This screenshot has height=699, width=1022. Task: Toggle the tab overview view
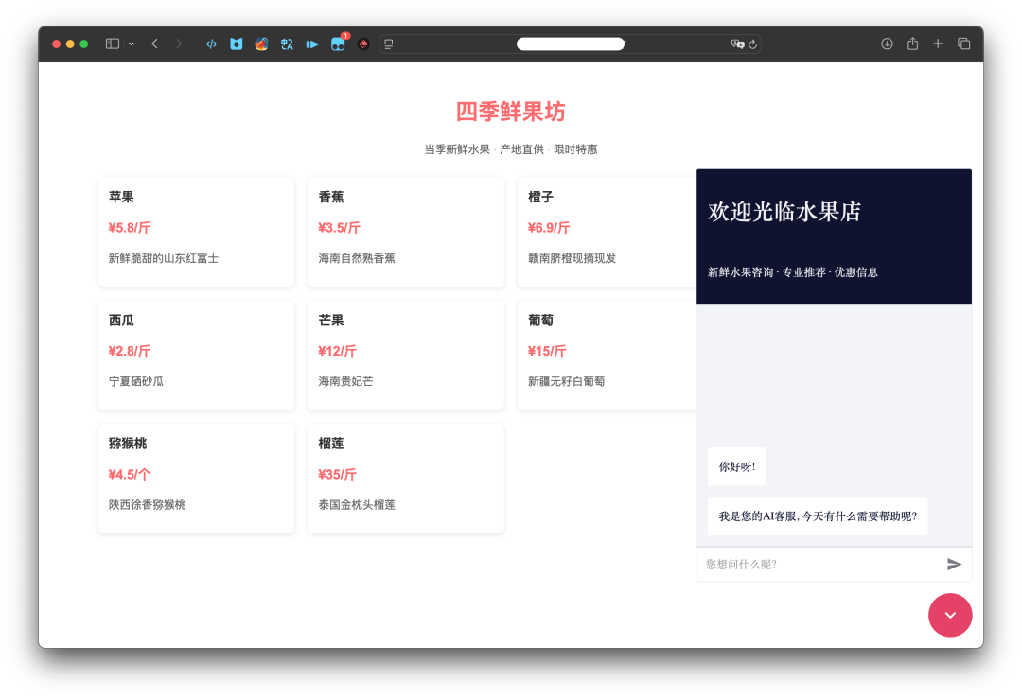click(x=963, y=44)
